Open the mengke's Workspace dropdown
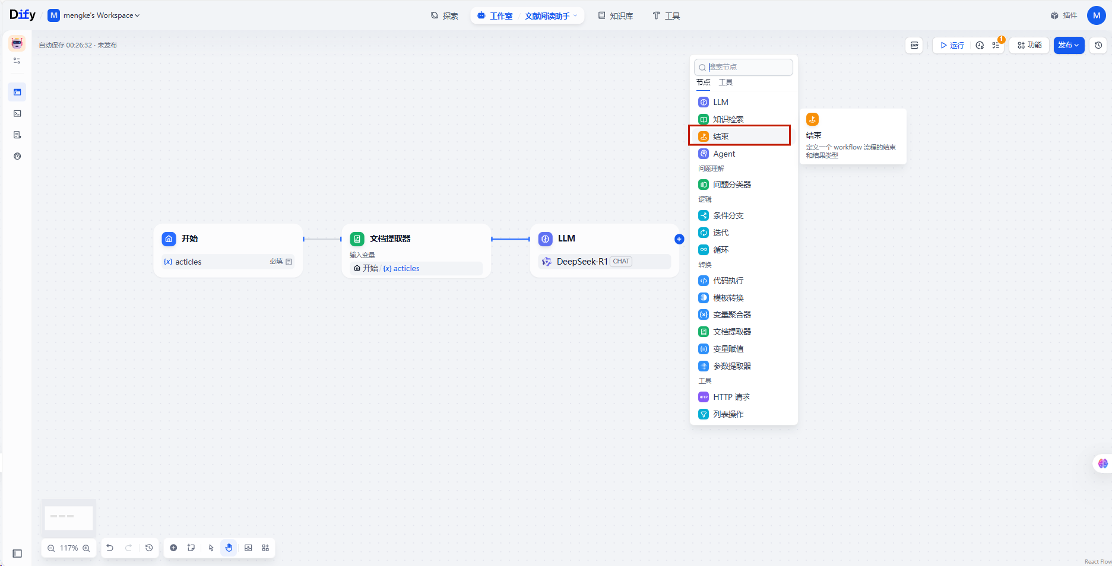 (101, 15)
